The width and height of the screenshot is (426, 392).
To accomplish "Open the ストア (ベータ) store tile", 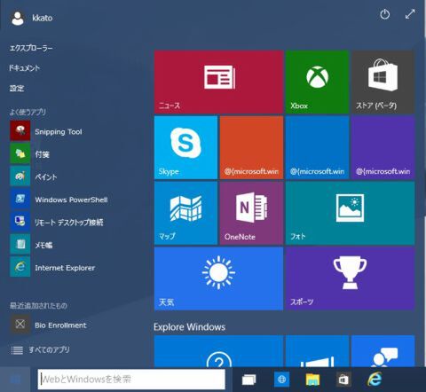I will (x=383, y=82).
